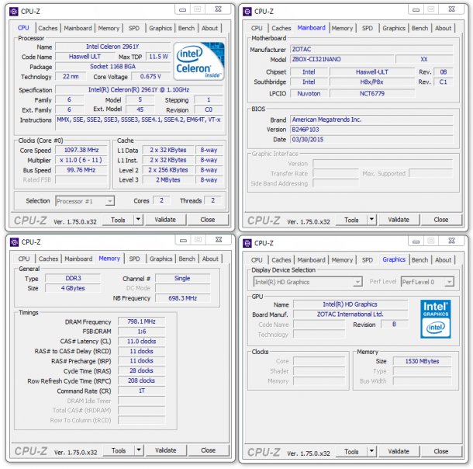Viewport: 473px width, 469px height.
Task: Open the Caches tab in the Mainboard window
Action: (x=281, y=28)
